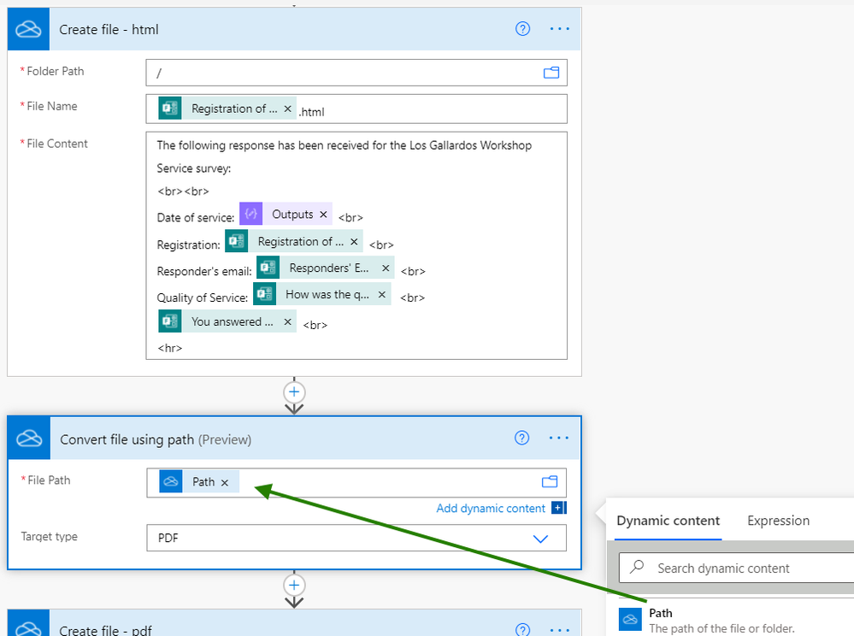Open help for the Create file - pdf action
The image size is (854, 636).
[x=522, y=629]
